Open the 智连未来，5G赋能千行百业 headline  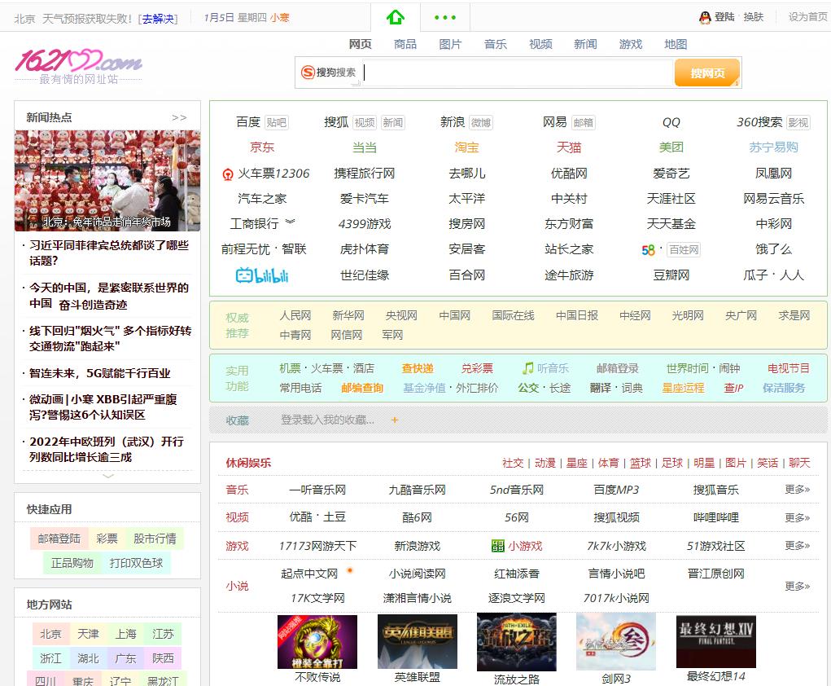[x=100, y=373]
